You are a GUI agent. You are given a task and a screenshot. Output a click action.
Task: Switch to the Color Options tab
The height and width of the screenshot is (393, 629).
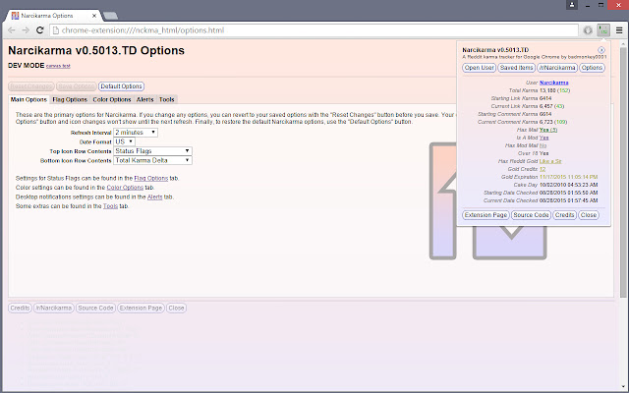click(x=112, y=99)
